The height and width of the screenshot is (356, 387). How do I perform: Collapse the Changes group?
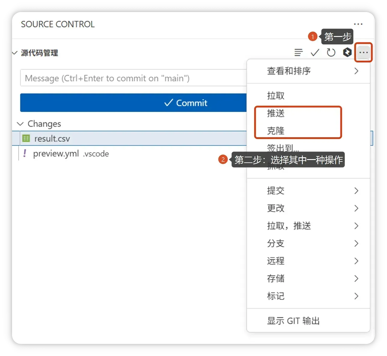pyautogui.click(x=20, y=124)
